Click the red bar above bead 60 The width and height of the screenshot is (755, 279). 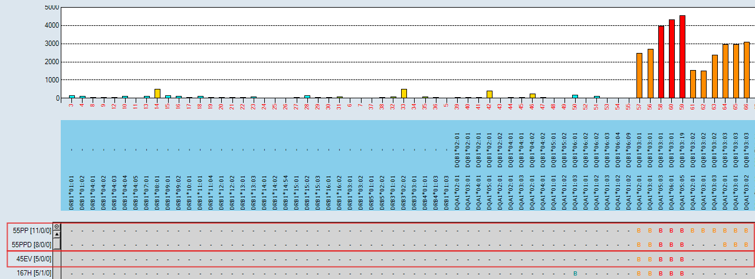pyautogui.click(x=672, y=59)
